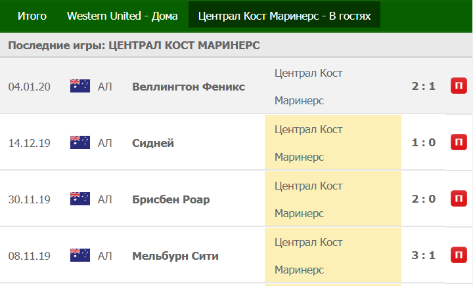Select Централ Кост Маринерс - В гостях tab
Viewport: 473px width, 286px height.
point(284,16)
